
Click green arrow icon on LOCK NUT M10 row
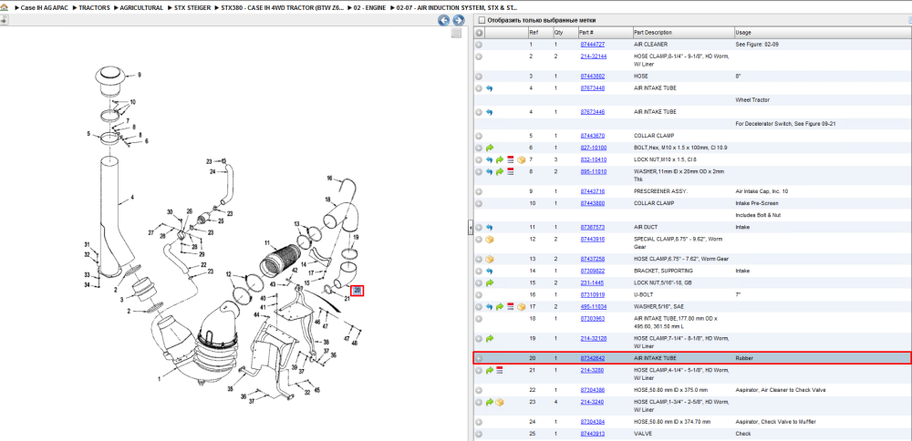[500, 159]
